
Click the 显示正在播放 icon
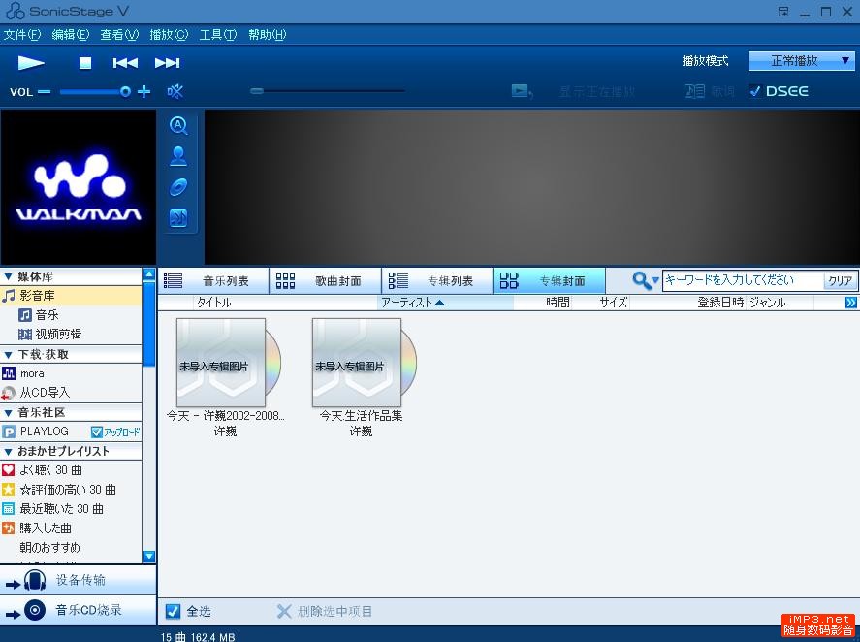point(522,91)
